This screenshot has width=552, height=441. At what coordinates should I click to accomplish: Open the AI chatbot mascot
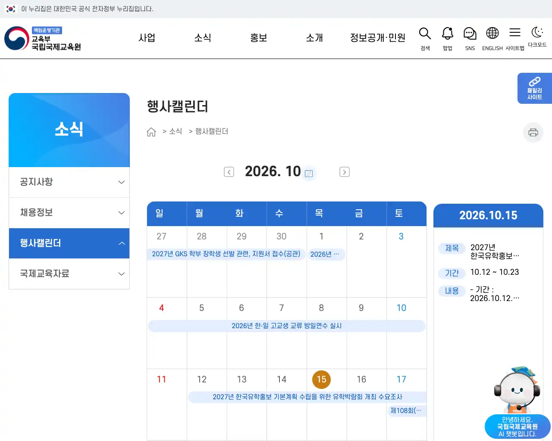[517, 391]
